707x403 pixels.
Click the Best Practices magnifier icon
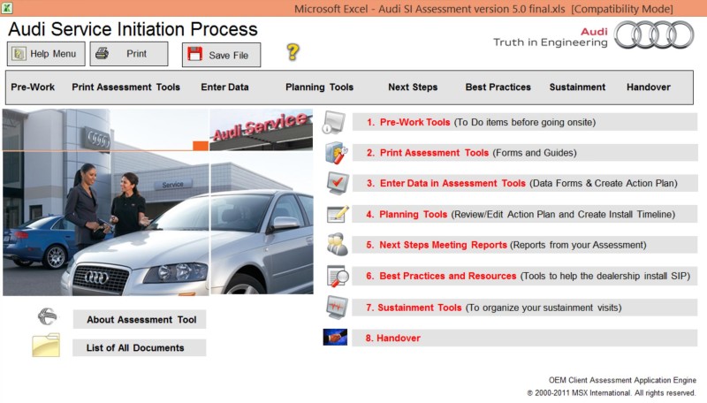pos(337,276)
